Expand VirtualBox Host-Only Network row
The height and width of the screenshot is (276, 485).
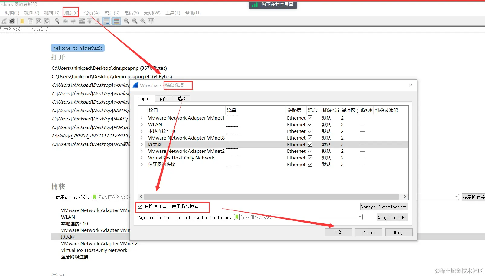point(142,158)
